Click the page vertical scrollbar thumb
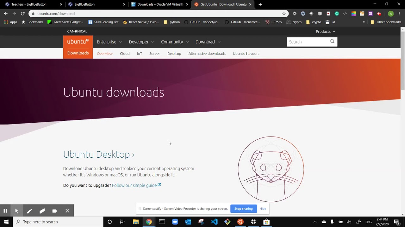The width and height of the screenshot is (405, 227). (402, 61)
